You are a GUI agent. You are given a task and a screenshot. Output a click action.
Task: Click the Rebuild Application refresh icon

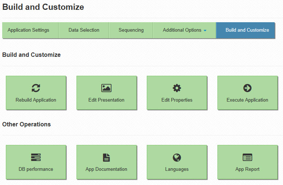(36, 88)
